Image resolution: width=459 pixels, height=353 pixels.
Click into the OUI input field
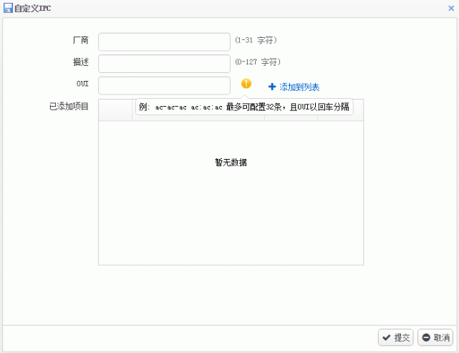[x=164, y=85]
